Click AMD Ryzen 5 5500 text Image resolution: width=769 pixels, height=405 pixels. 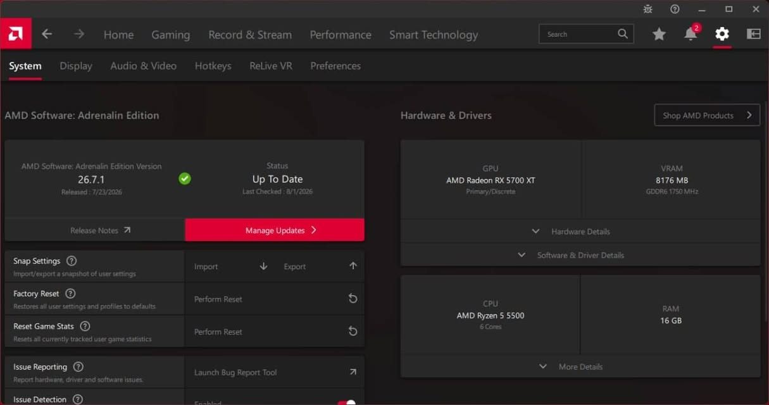[491, 315]
